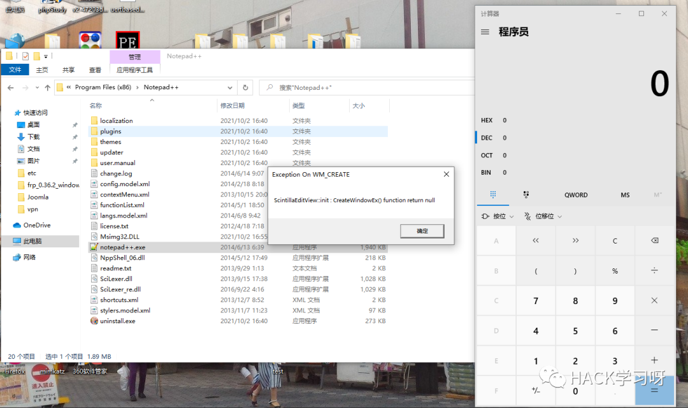Close the Exception On WM_CREATE dialog
This screenshot has height=408, width=688.
point(446,174)
